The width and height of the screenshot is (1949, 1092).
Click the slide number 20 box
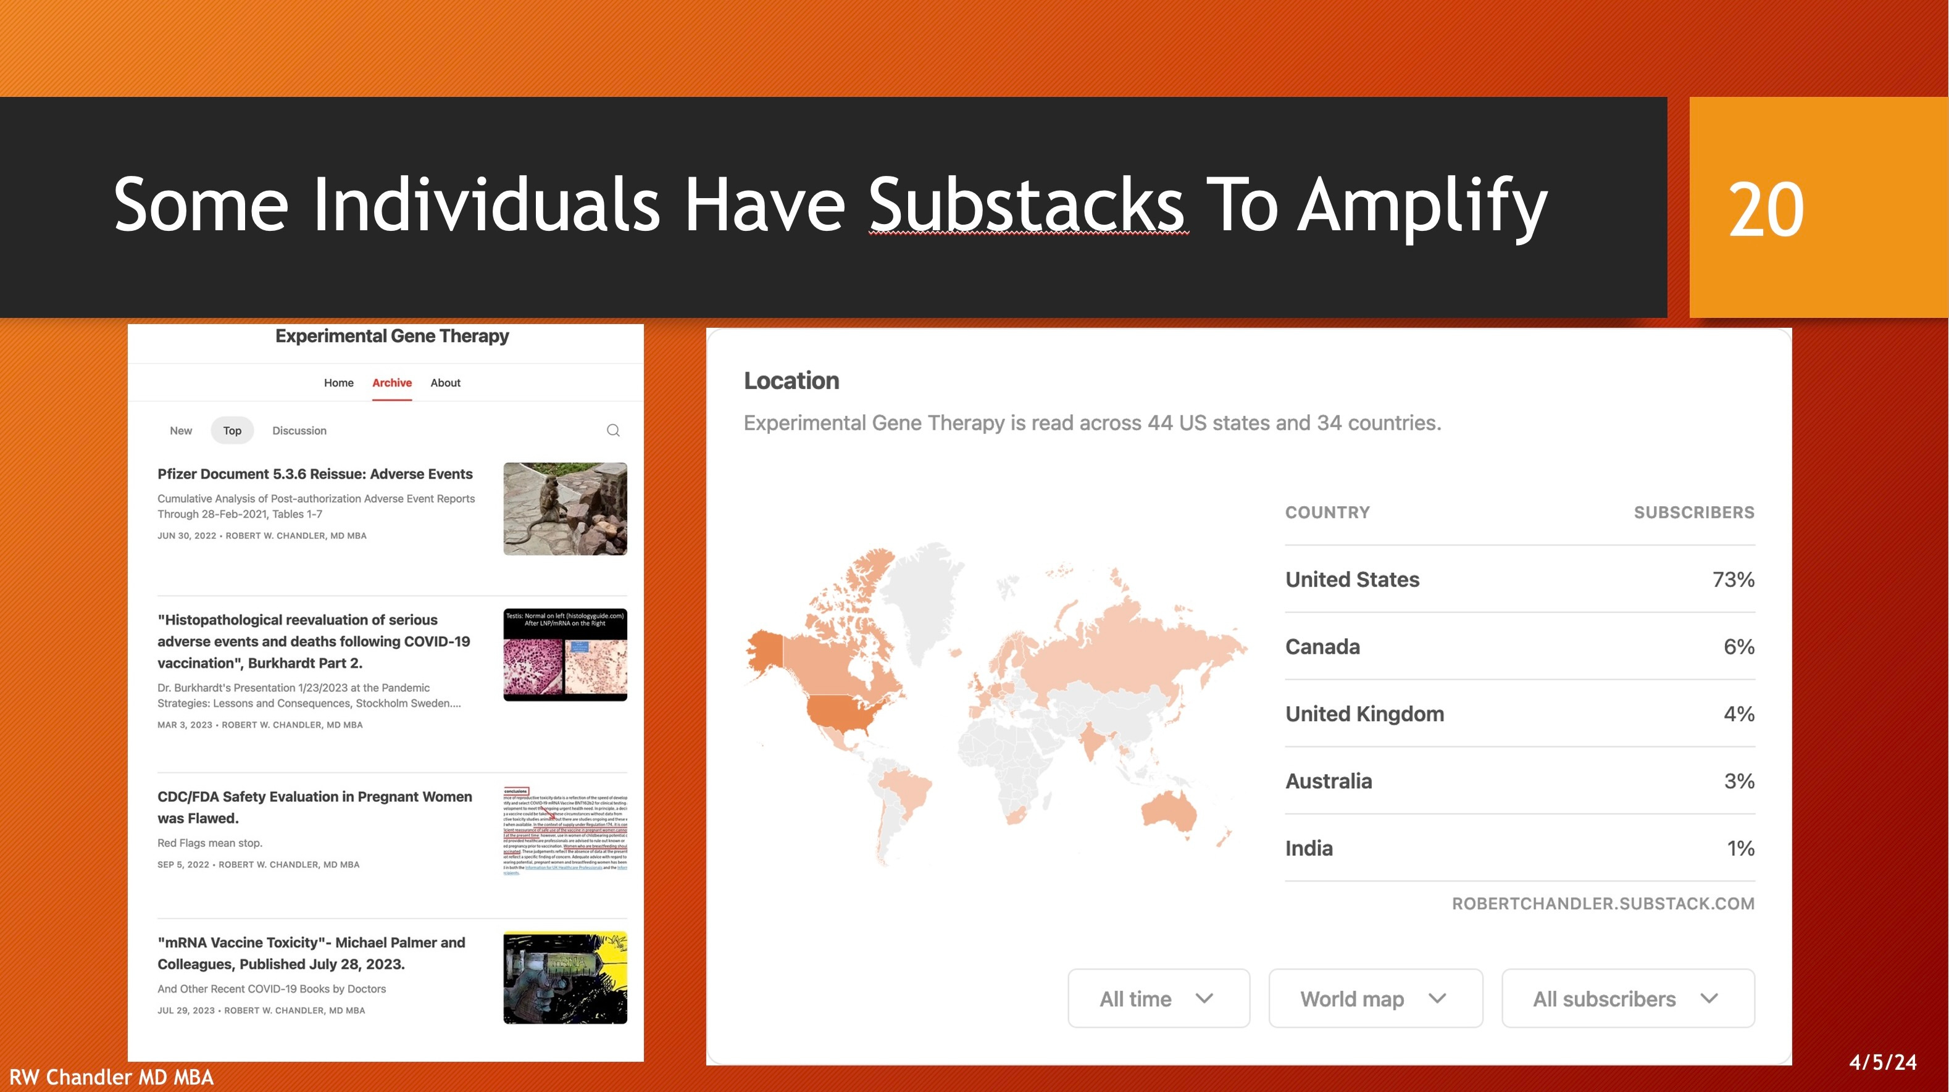click(1818, 207)
